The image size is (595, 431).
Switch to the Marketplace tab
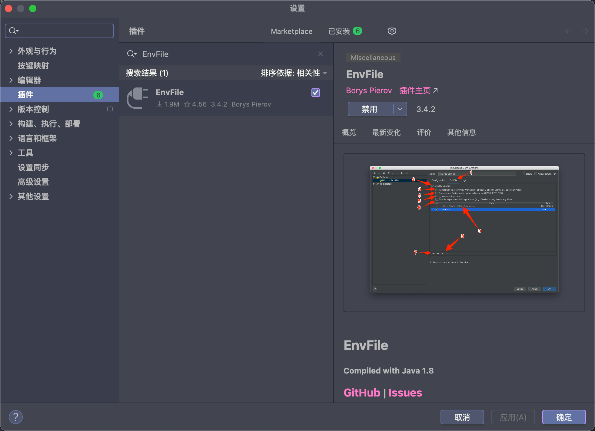291,31
